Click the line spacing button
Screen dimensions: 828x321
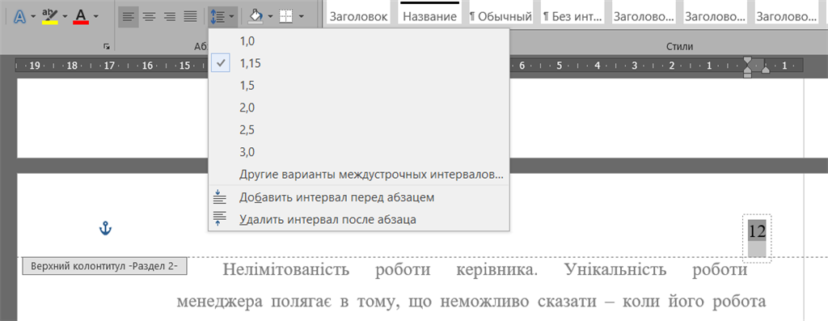tap(222, 17)
